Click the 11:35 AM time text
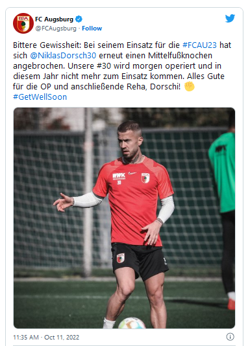Screen dimensions: 248x346 coord(25,337)
